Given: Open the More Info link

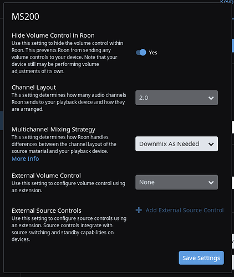Looking at the screenshot, I should point(26,158).
